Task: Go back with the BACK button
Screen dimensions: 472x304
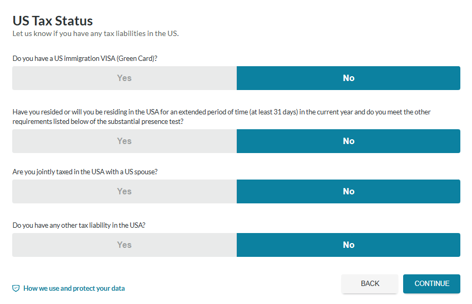Action: pos(370,283)
